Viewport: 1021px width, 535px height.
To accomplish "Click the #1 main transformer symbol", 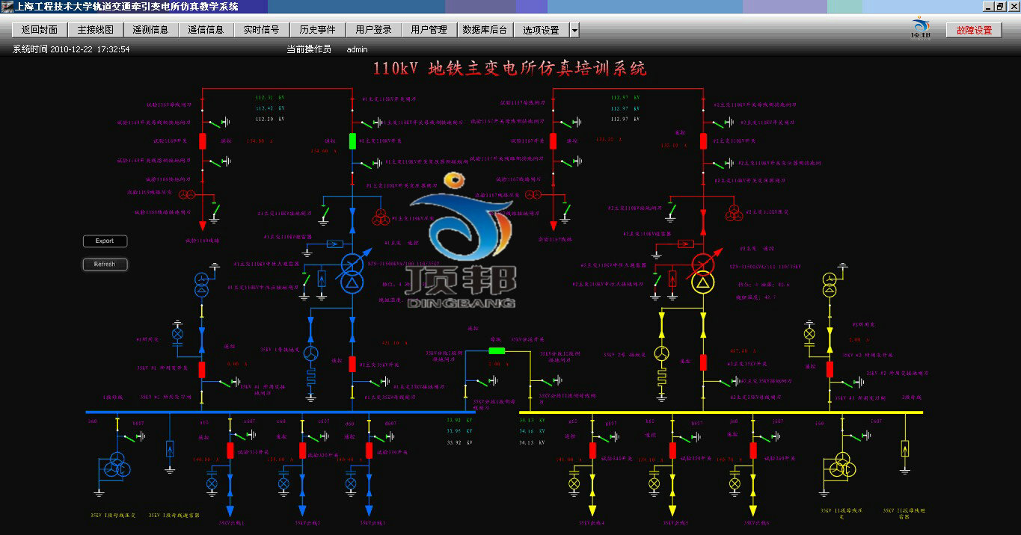I will (352, 273).
